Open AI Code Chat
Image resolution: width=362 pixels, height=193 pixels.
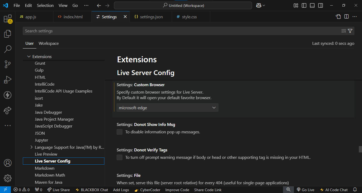[334, 190]
